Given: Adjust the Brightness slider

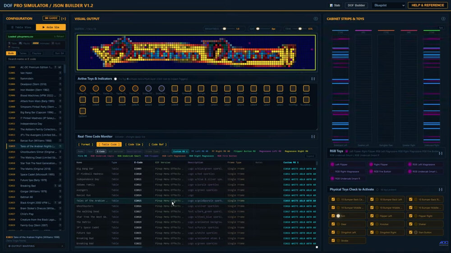Looking at the screenshot, I should point(228,29).
